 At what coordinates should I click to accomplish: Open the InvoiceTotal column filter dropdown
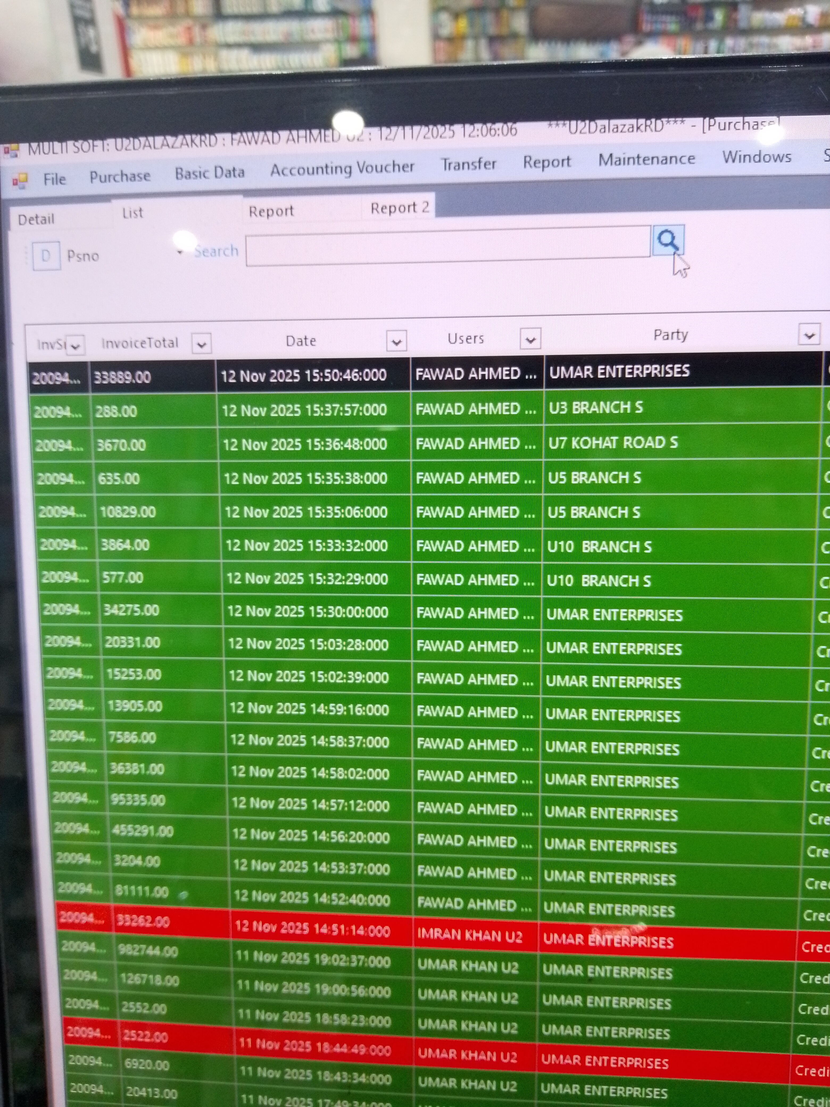[201, 344]
